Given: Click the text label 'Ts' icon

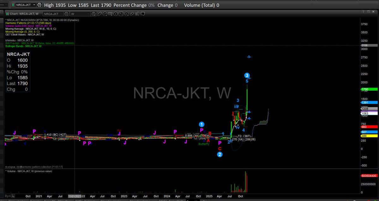Looking at the screenshot, I should click(121, 14).
